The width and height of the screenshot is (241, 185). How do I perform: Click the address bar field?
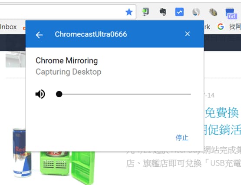tap(68, 12)
